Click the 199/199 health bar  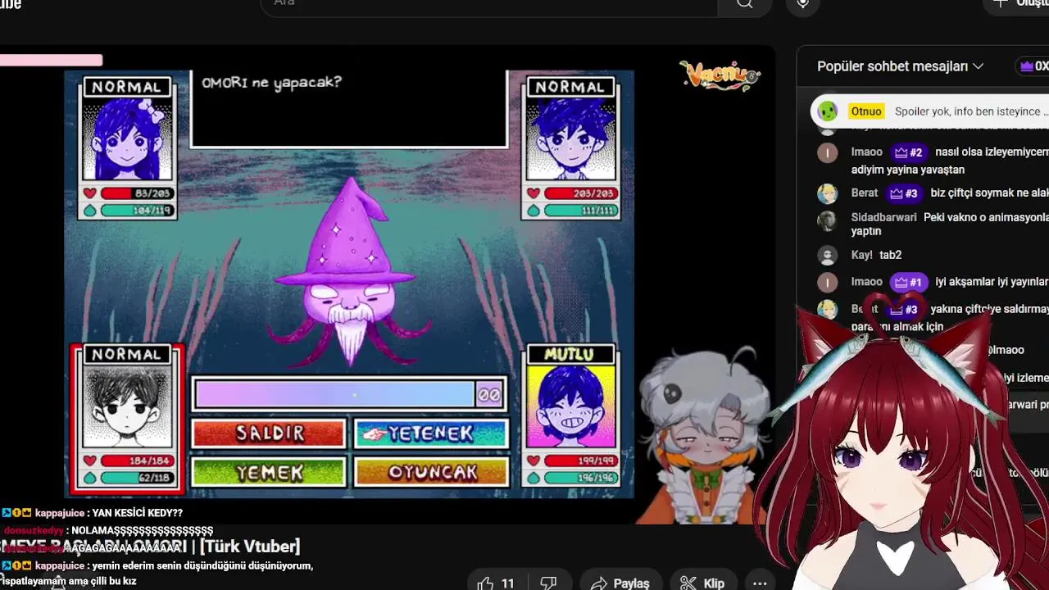click(580, 461)
